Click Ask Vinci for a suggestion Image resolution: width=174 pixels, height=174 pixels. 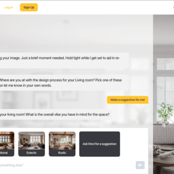coord(100,144)
